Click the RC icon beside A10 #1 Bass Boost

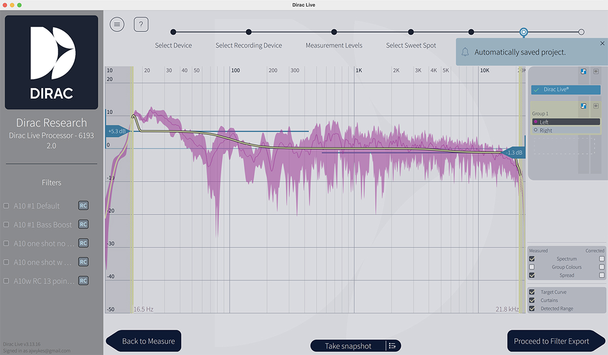pyautogui.click(x=83, y=224)
